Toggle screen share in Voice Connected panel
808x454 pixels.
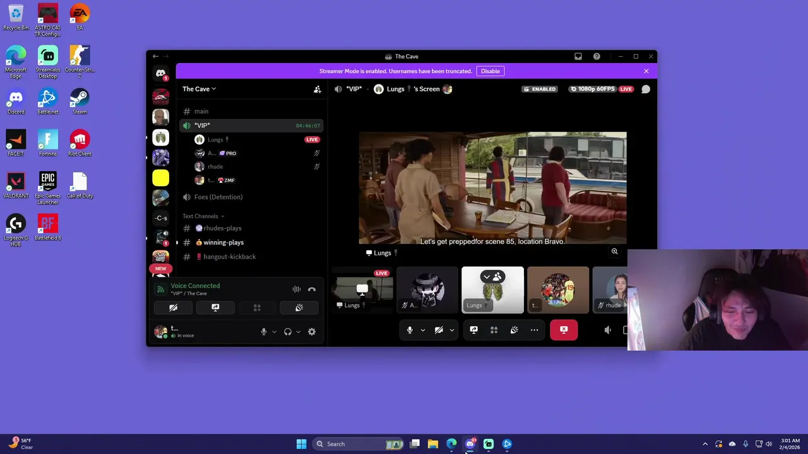215,308
